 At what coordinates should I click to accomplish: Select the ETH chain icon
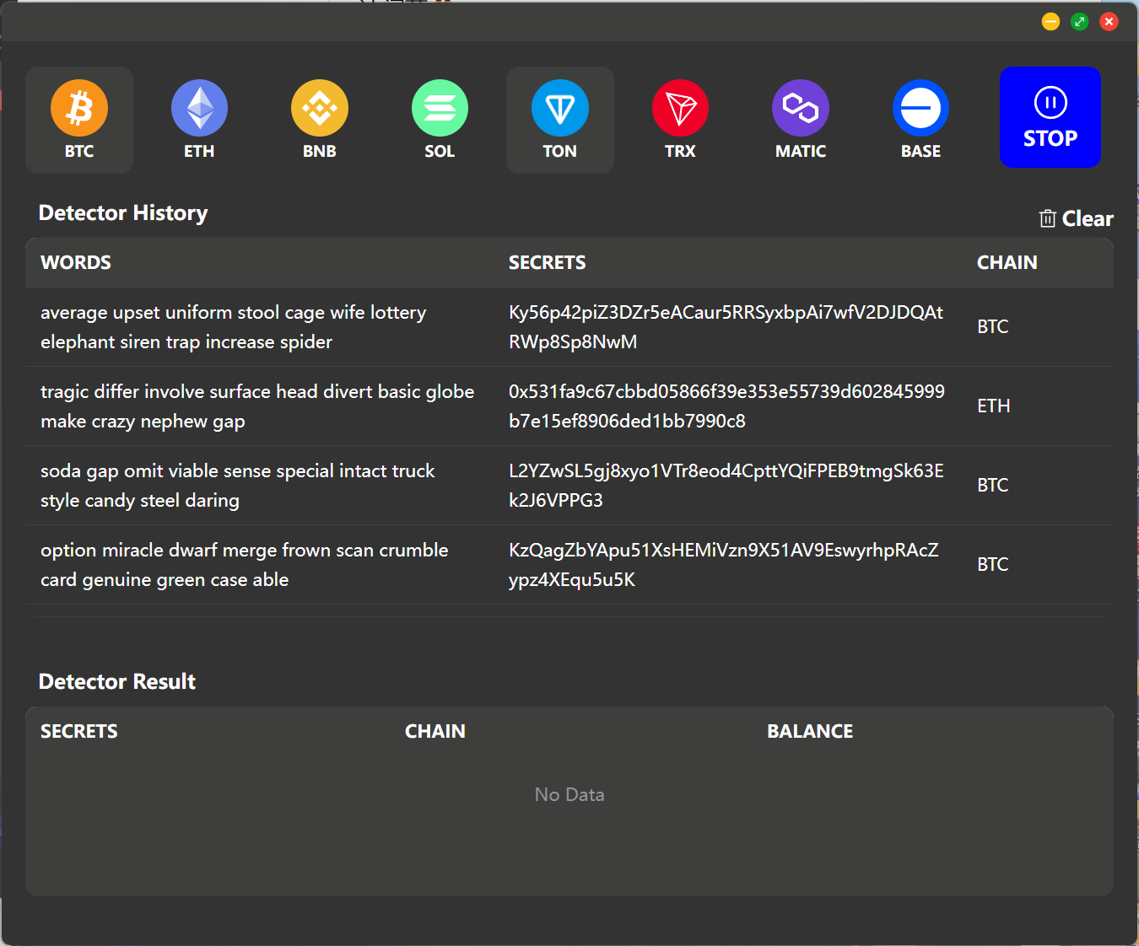pyautogui.click(x=199, y=109)
